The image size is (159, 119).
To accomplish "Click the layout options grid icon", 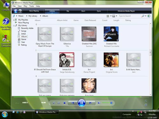I will click(108, 16).
